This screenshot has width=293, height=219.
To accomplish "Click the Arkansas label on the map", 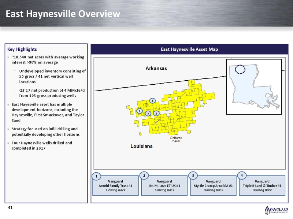I will (156, 68).
